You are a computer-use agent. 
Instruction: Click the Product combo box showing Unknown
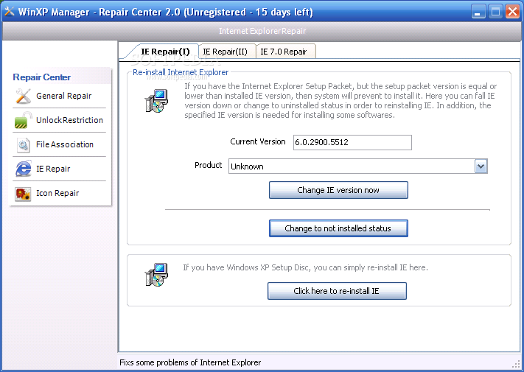click(x=358, y=166)
